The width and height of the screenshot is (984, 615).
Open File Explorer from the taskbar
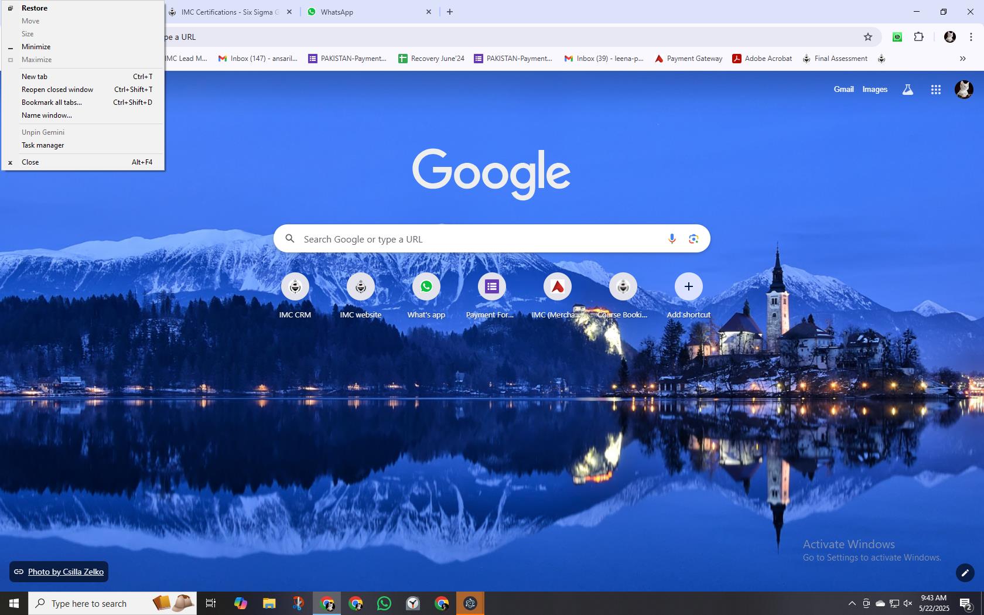pos(269,603)
